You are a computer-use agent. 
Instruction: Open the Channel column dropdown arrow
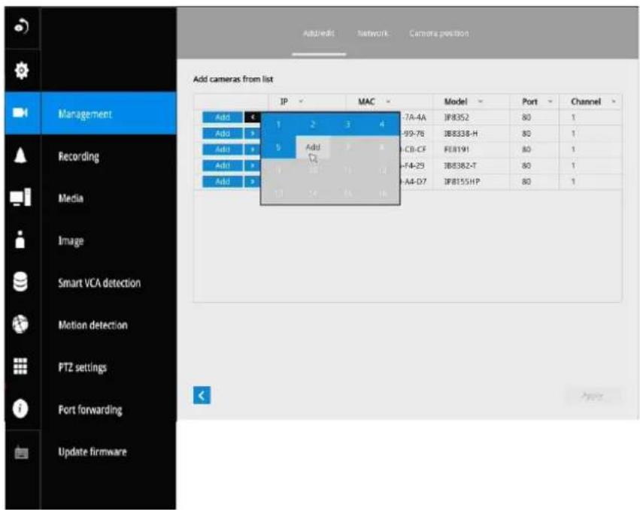click(614, 101)
